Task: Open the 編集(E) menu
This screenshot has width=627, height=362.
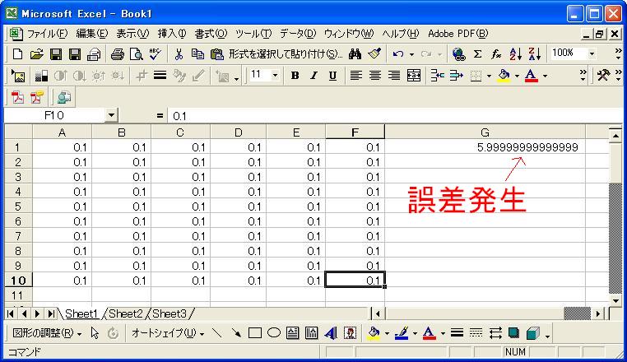Action: pos(92,34)
